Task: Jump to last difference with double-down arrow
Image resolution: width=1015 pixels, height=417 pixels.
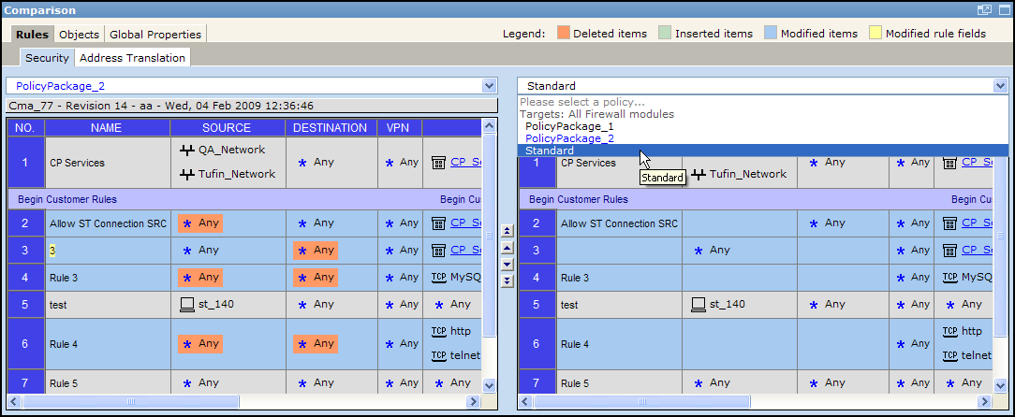Action: point(507,280)
